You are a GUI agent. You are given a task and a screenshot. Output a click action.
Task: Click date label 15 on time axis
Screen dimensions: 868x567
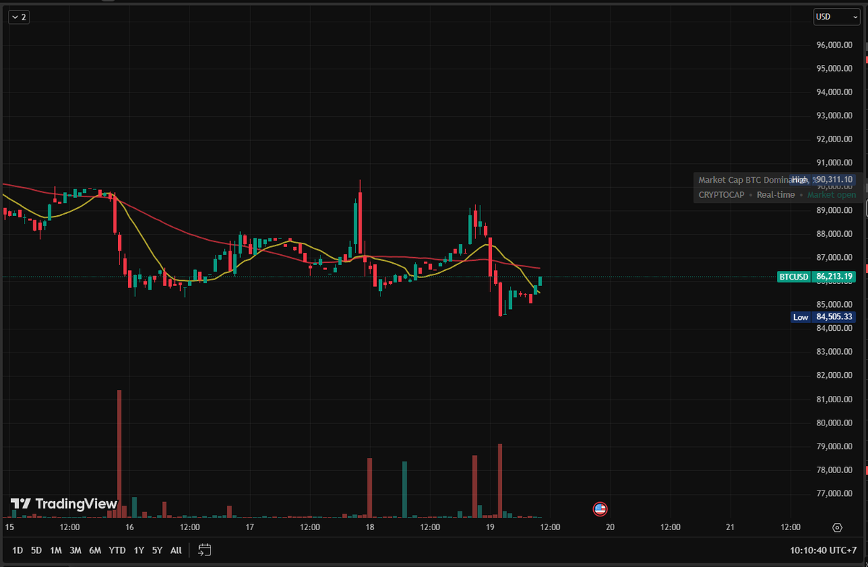coord(9,528)
